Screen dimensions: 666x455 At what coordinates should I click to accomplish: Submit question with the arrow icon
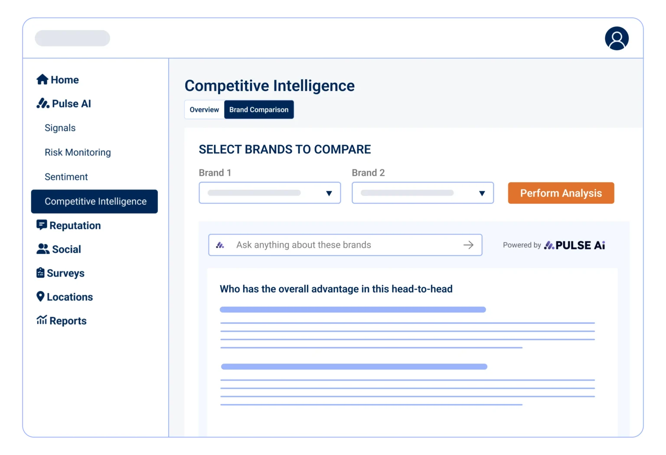[x=468, y=245]
